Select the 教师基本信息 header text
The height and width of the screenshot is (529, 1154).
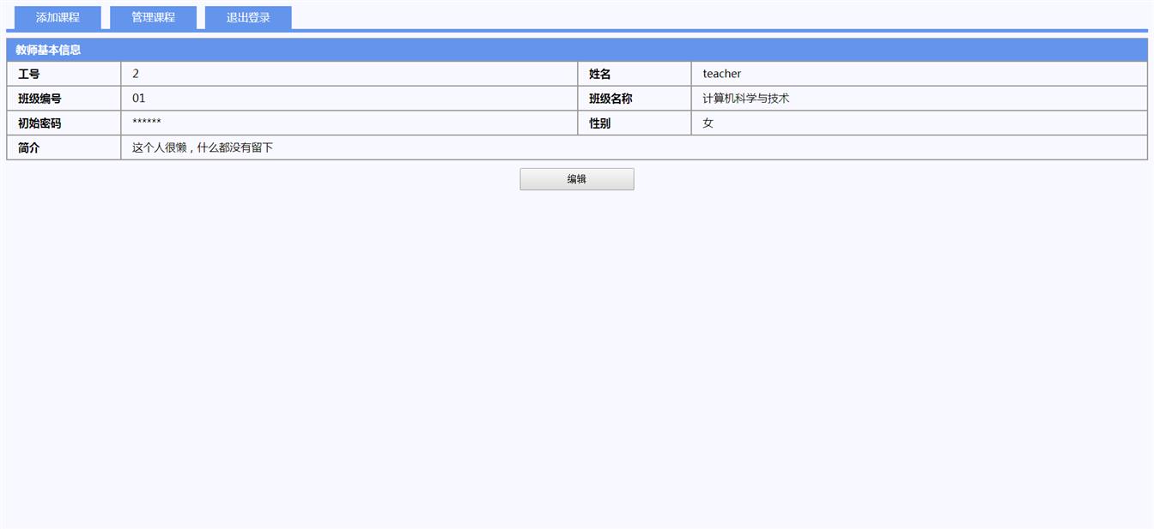[48, 51]
